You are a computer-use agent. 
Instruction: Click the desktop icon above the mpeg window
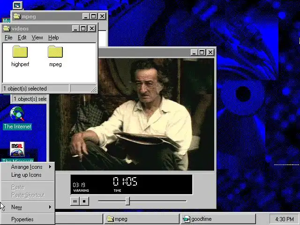(18, 5)
